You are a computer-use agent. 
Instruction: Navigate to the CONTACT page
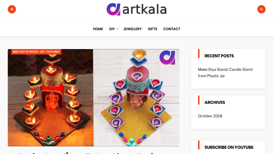point(172,29)
